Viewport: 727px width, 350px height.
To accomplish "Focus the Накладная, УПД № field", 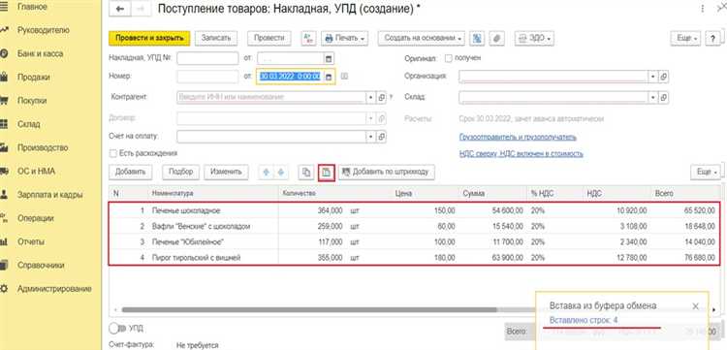I will coord(207,58).
